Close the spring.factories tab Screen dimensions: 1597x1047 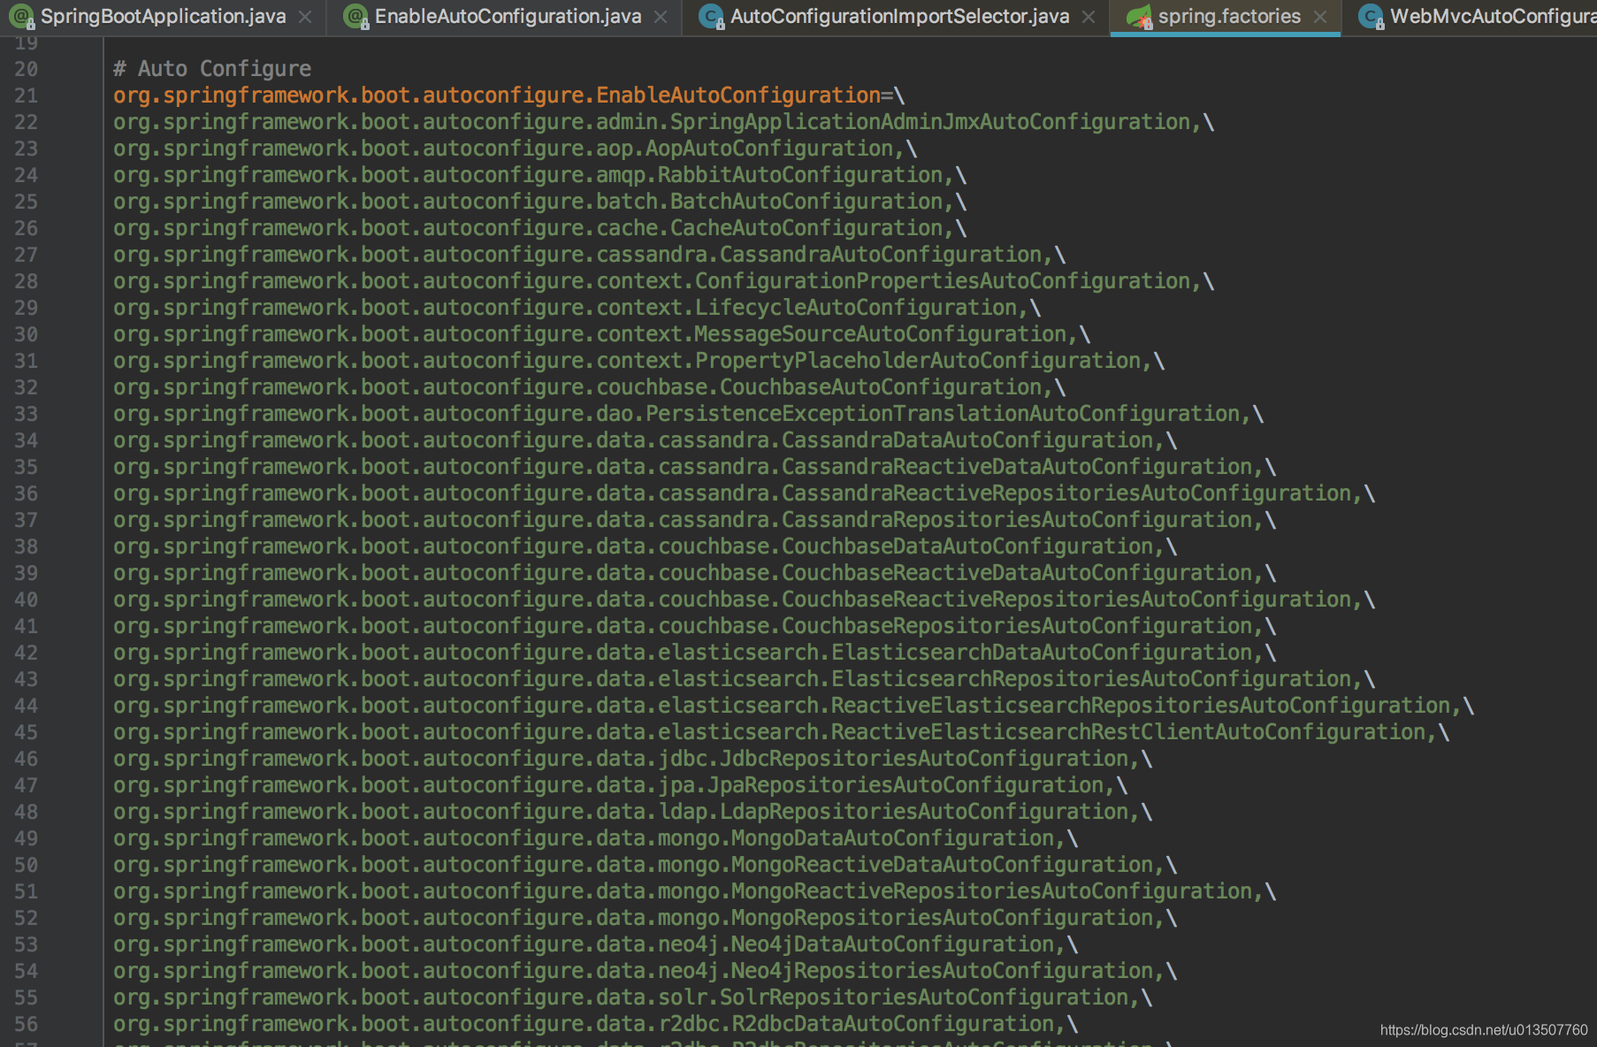[1320, 17]
